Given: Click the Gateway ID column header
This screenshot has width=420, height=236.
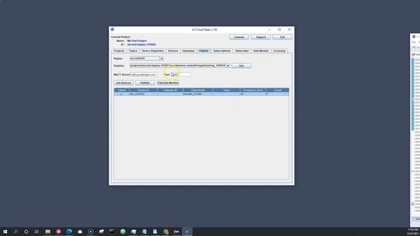Looking at the screenshot, I should (x=170, y=90).
